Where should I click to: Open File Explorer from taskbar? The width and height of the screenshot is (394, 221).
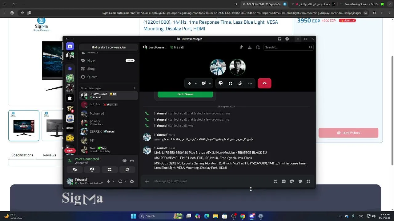pos(215,216)
